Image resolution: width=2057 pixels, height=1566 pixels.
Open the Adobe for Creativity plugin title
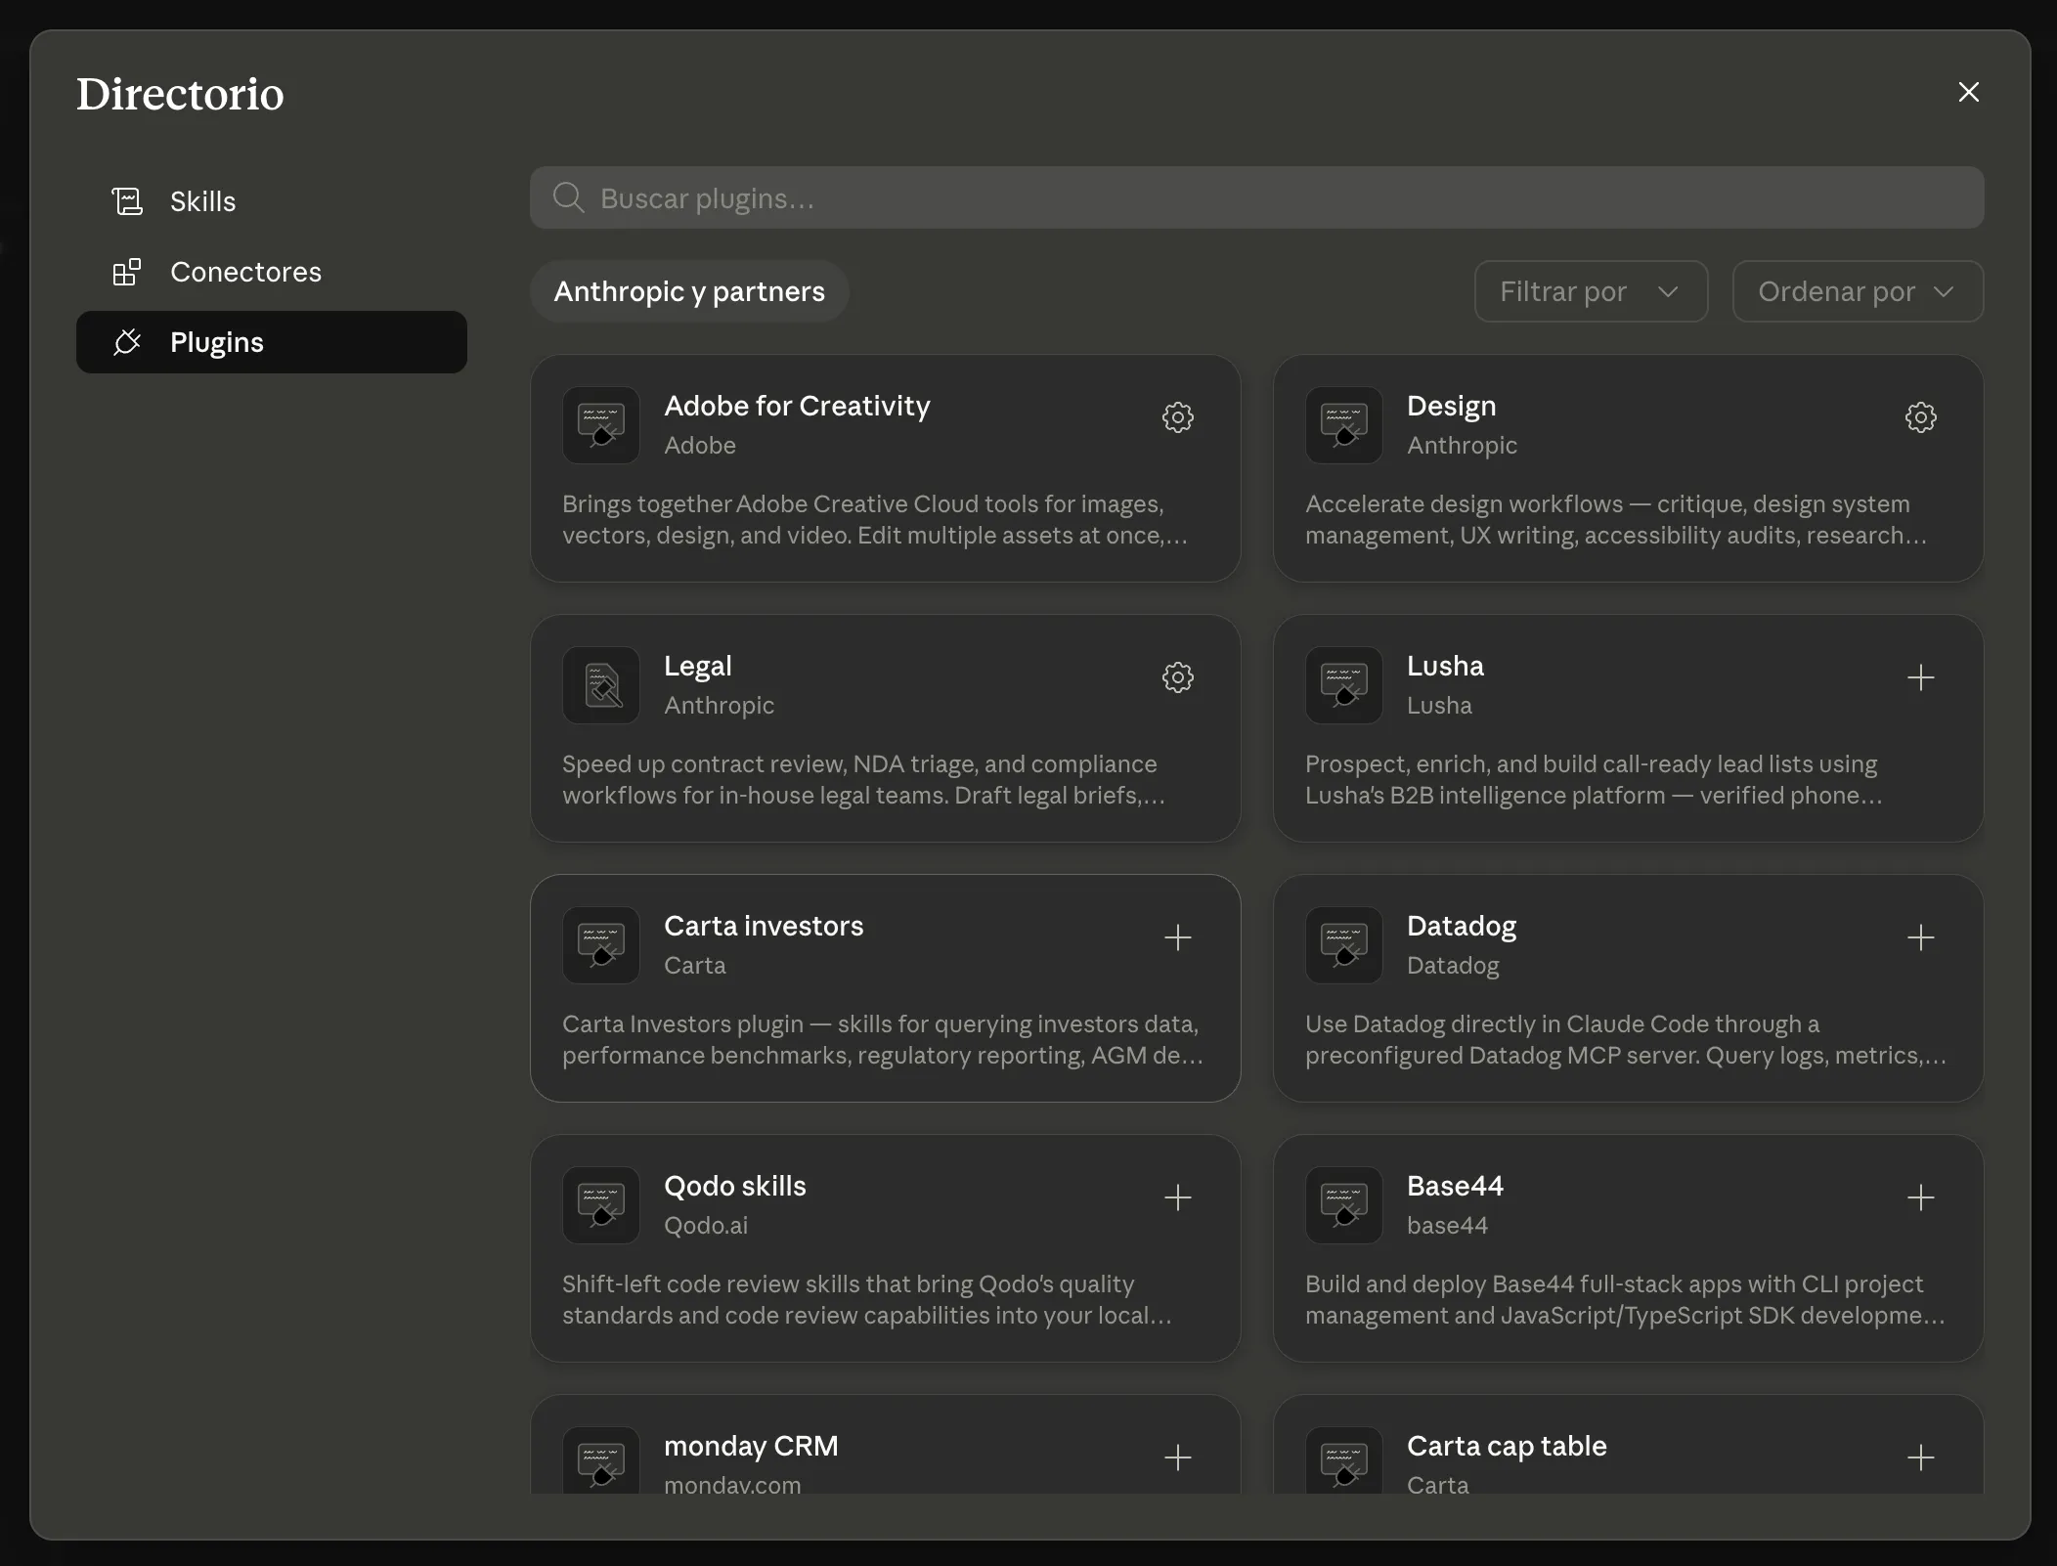click(797, 406)
